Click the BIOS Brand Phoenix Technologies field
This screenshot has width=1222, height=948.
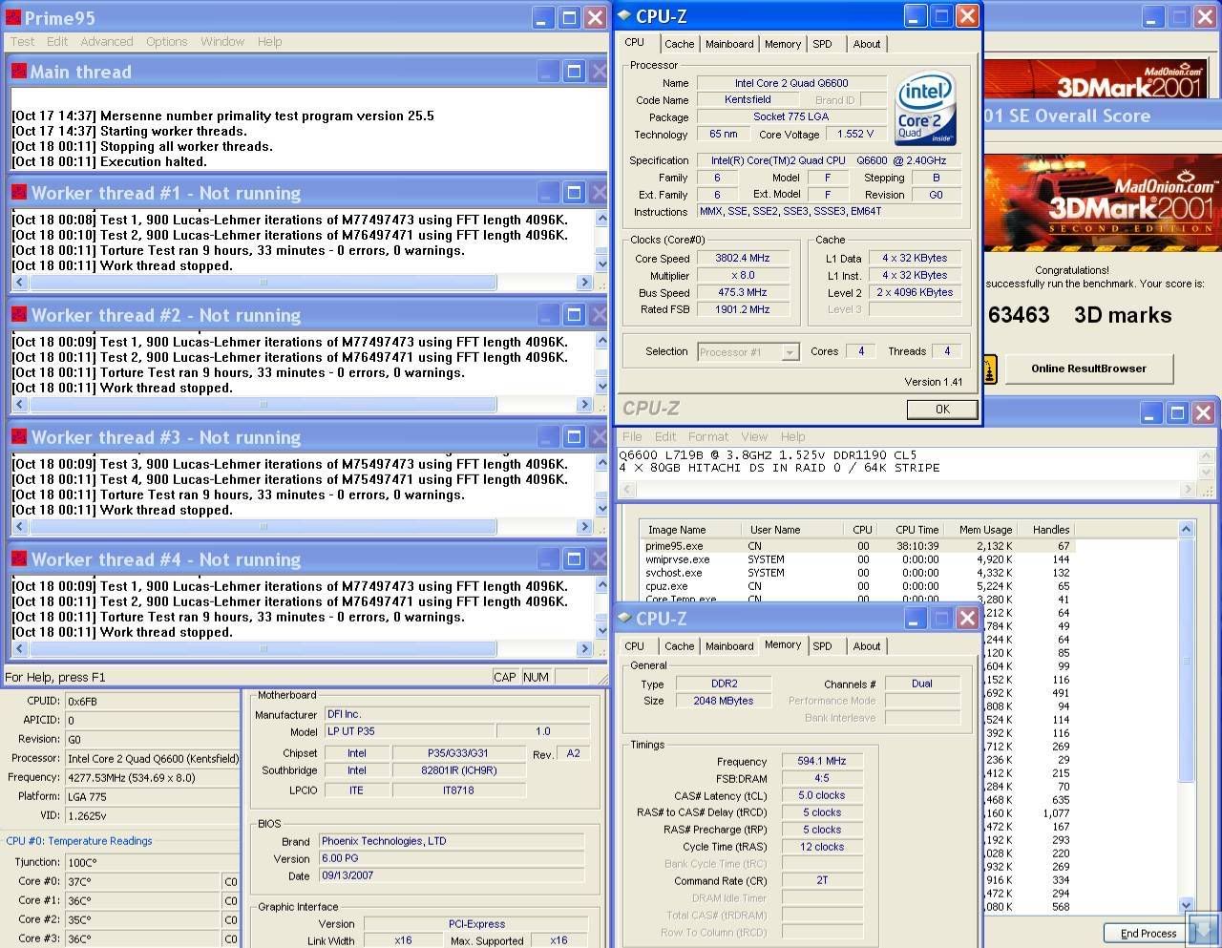451,841
